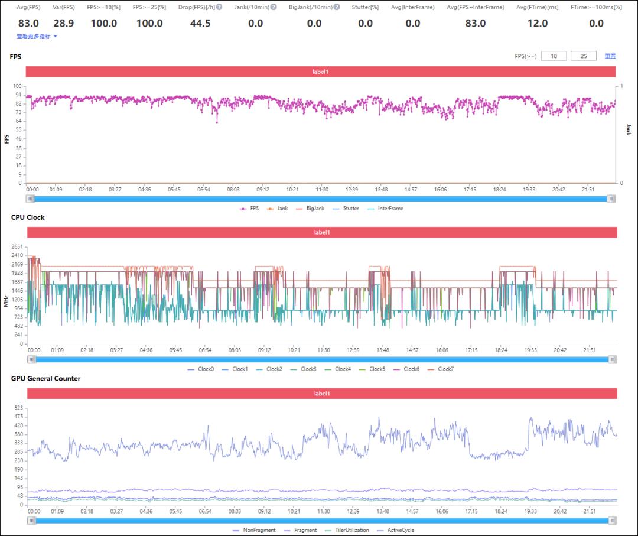Select the label1 bar above CPU Clock chart
The width and height of the screenshot is (638, 536).
(x=323, y=232)
